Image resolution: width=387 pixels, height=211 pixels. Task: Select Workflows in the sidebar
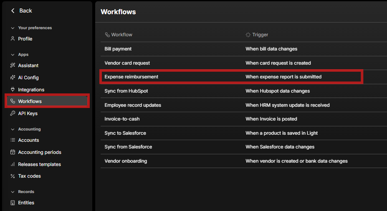pos(30,101)
